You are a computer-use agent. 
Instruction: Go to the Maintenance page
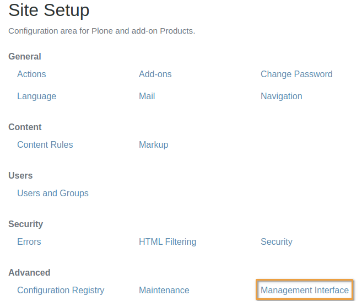point(164,290)
